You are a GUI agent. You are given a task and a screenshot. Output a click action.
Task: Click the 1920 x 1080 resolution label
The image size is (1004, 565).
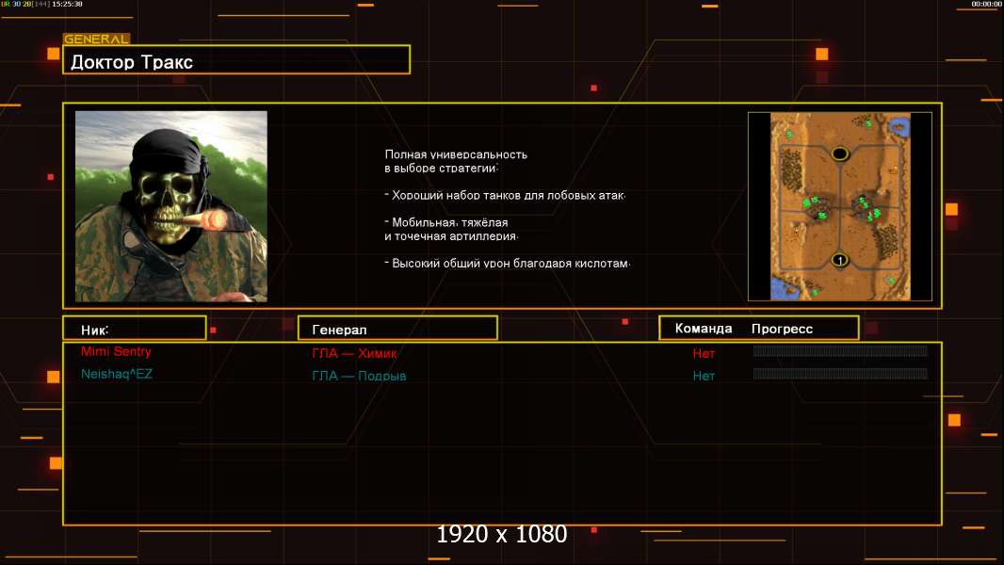tap(501, 534)
